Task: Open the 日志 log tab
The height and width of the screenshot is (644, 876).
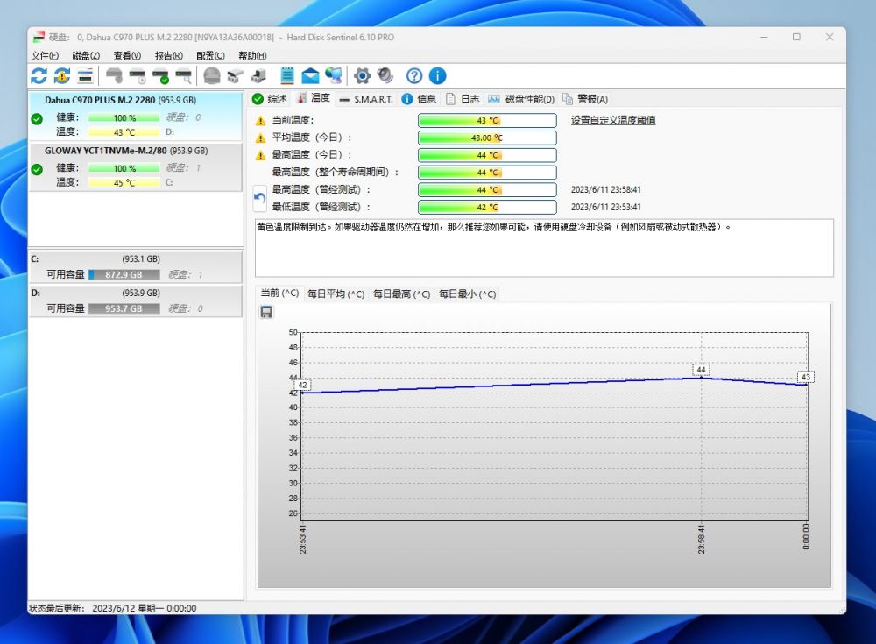Action: tap(463, 99)
